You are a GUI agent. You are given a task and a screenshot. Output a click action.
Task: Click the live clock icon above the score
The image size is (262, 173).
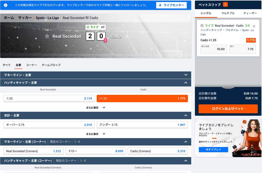(x=88, y=27)
